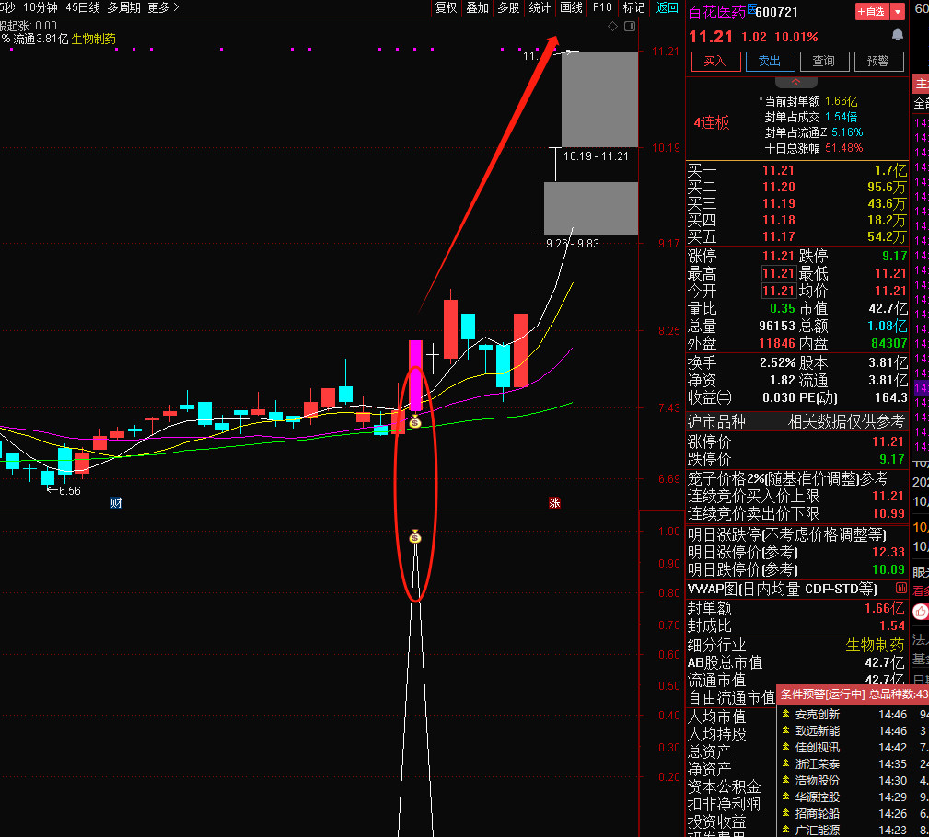Click the 财 marker on the timeline

pos(116,502)
